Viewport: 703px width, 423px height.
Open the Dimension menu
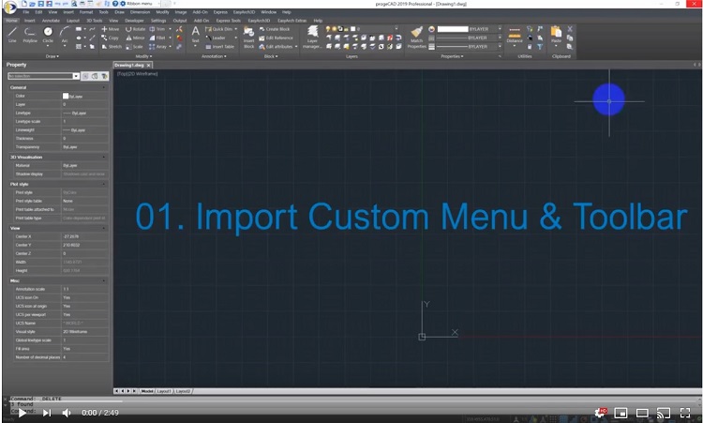tap(140, 12)
